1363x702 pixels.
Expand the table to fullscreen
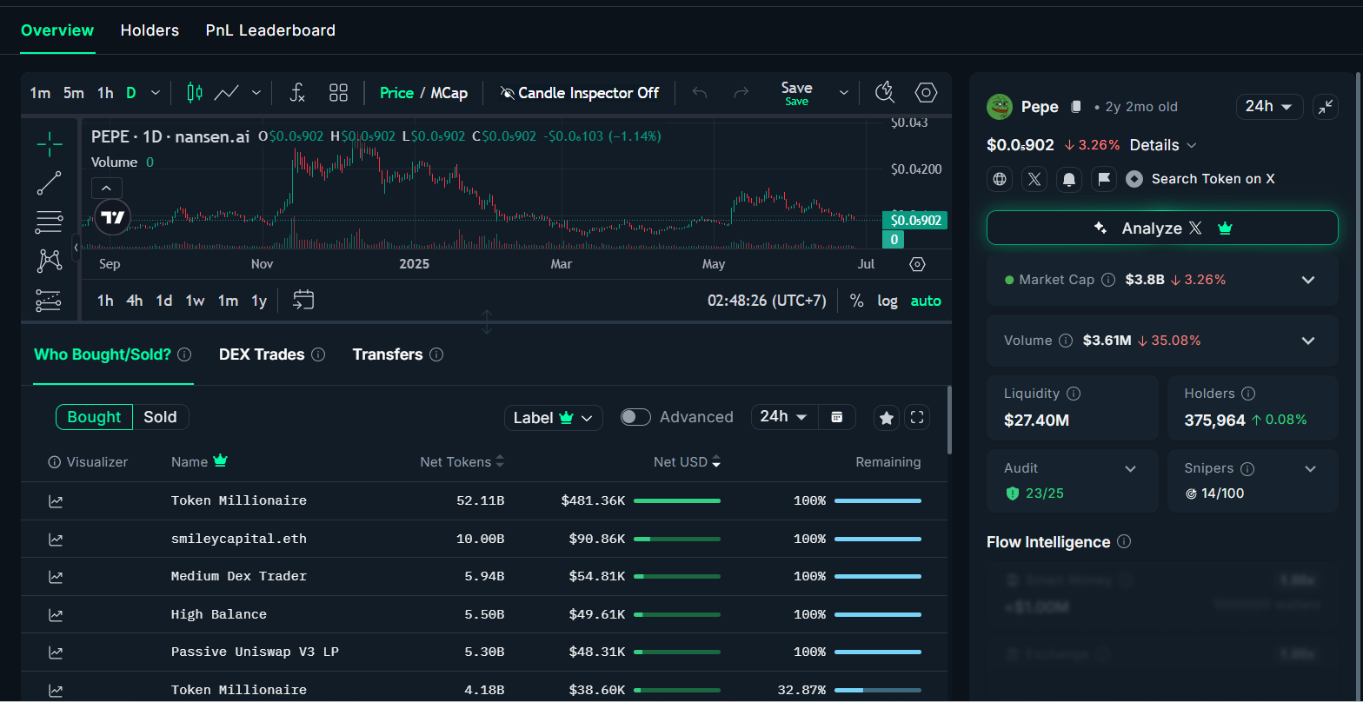(x=917, y=418)
